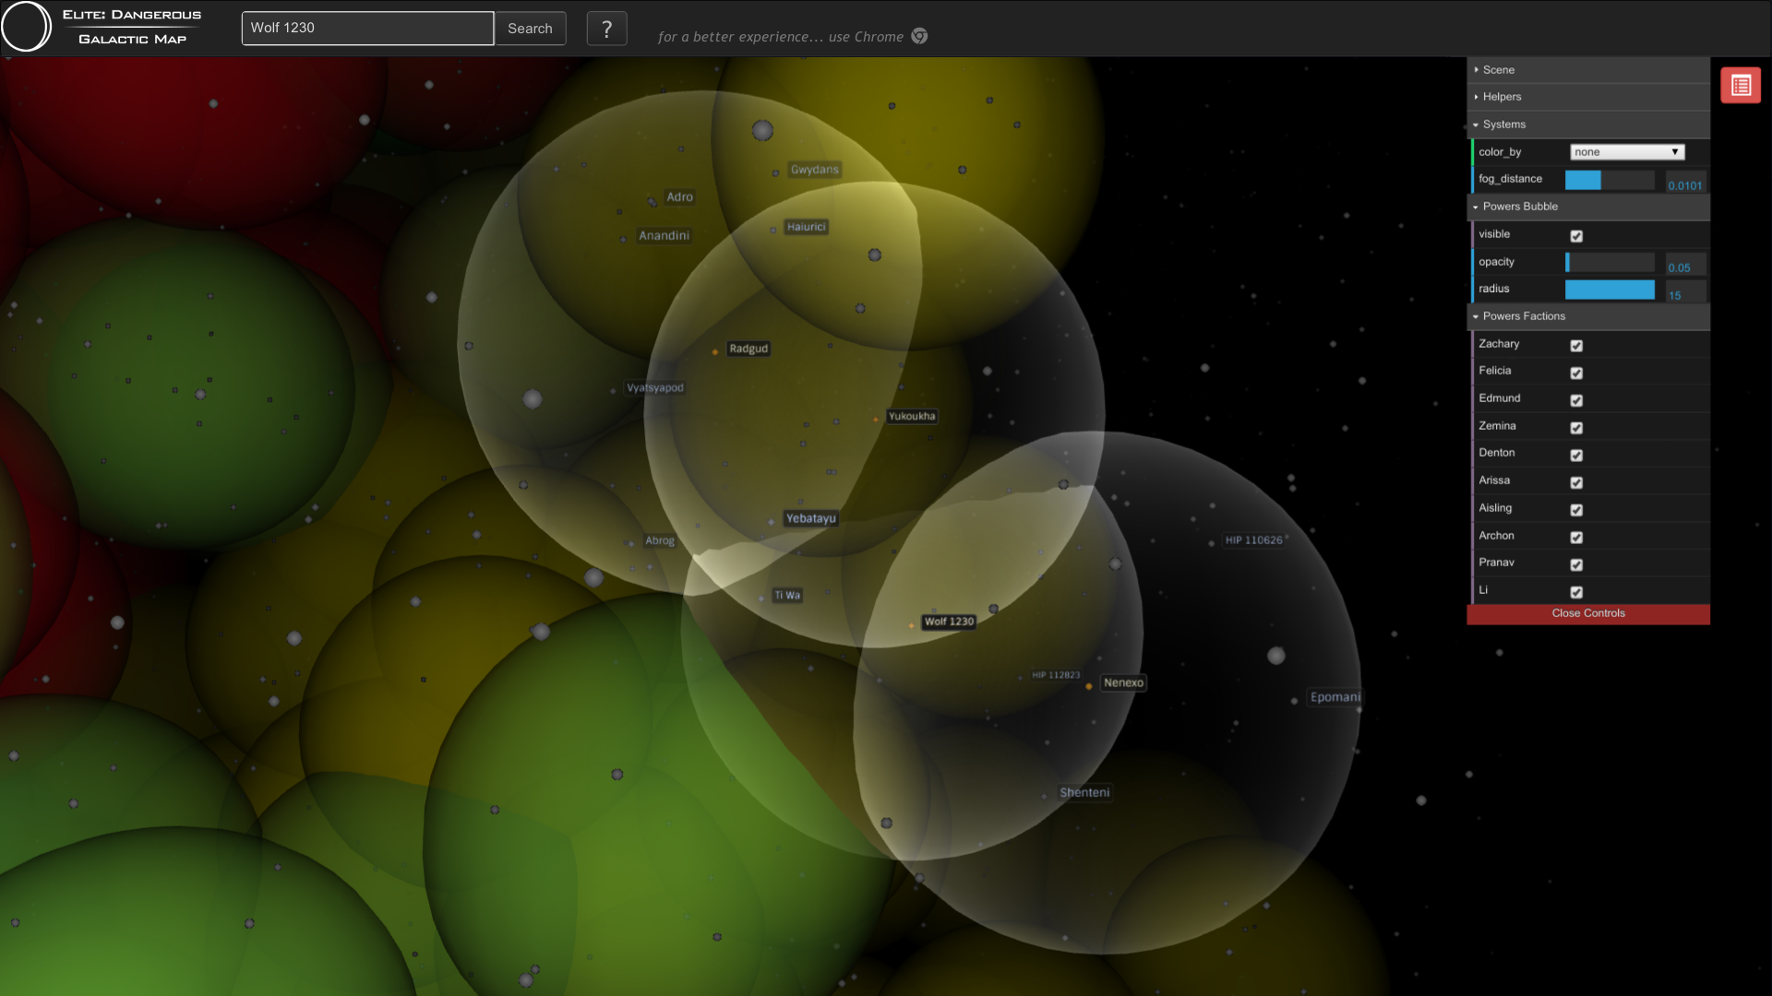This screenshot has width=1772, height=996.
Task: Select the Gwydans system label
Action: [815, 170]
